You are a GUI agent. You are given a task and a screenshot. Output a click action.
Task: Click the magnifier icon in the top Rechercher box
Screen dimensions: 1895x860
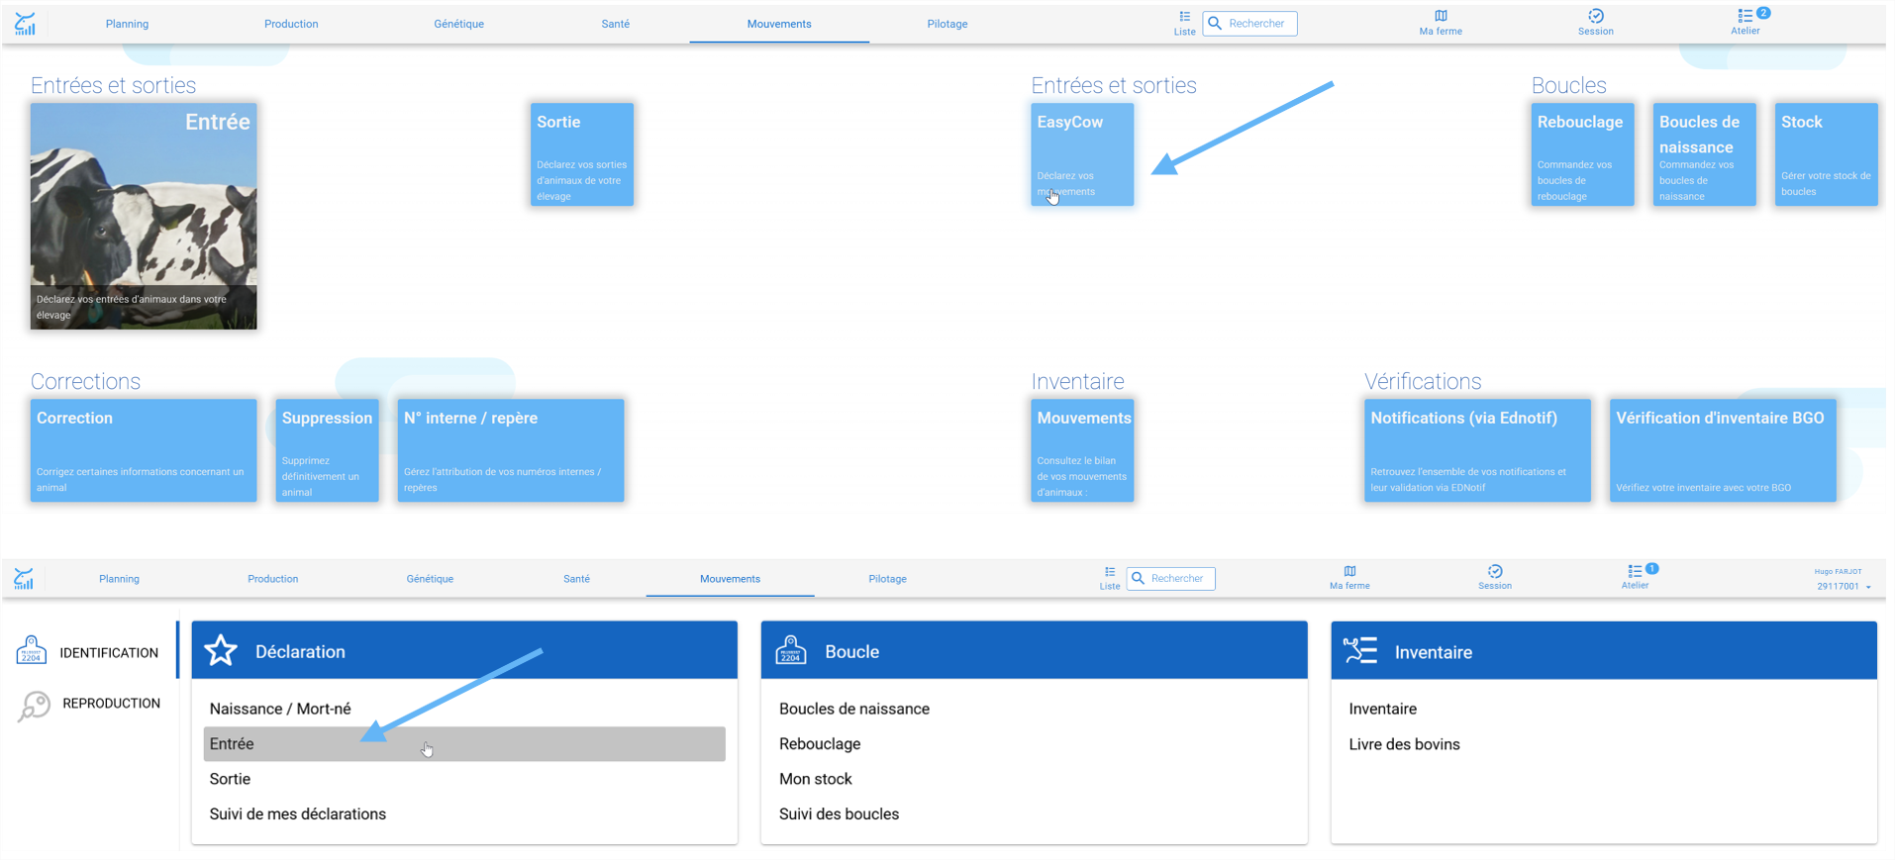[1215, 24]
